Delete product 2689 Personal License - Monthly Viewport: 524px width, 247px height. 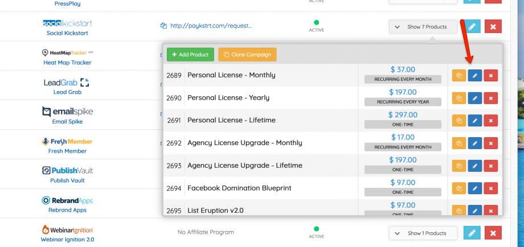[x=490, y=76]
